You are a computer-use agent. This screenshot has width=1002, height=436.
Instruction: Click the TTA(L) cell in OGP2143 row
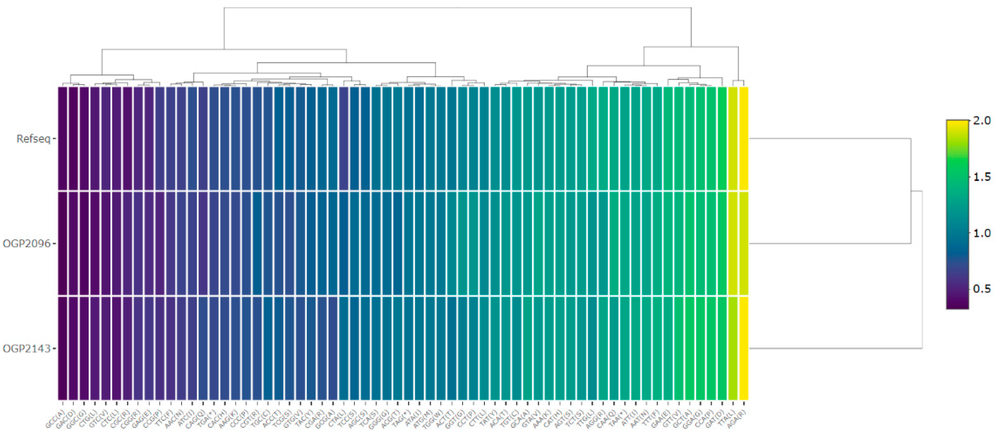point(733,348)
